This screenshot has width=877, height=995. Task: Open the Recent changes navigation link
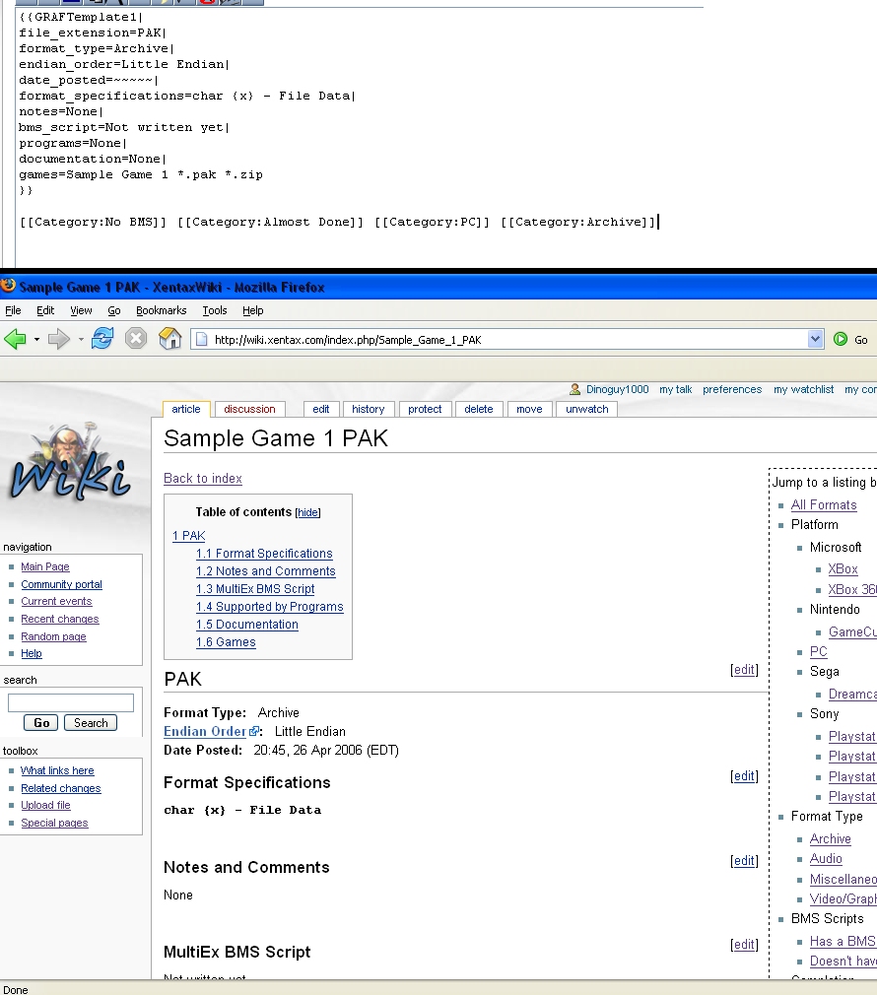(60, 620)
